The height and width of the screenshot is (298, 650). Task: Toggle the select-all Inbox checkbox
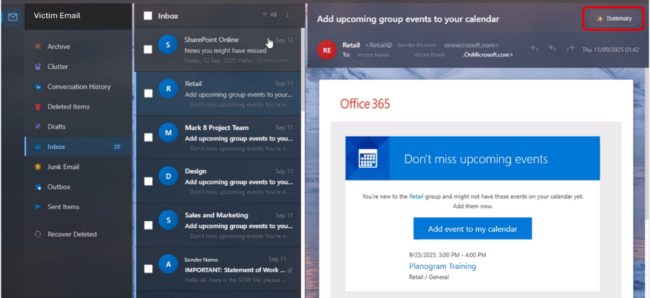pos(147,16)
